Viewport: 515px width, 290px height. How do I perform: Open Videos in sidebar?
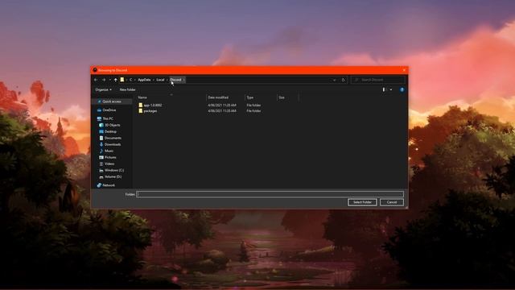pyautogui.click(x=109, y=164)
